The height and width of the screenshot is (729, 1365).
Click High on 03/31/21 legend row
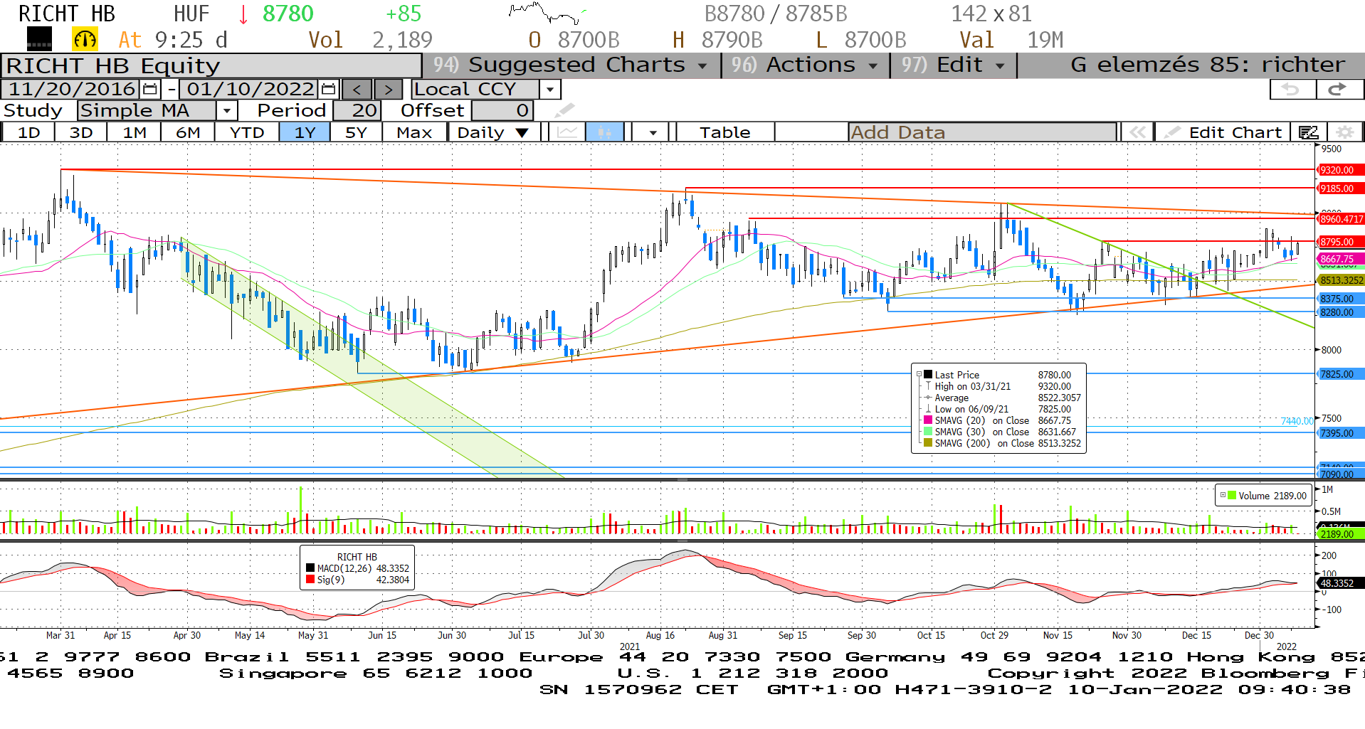click(x=1002, y=386)
